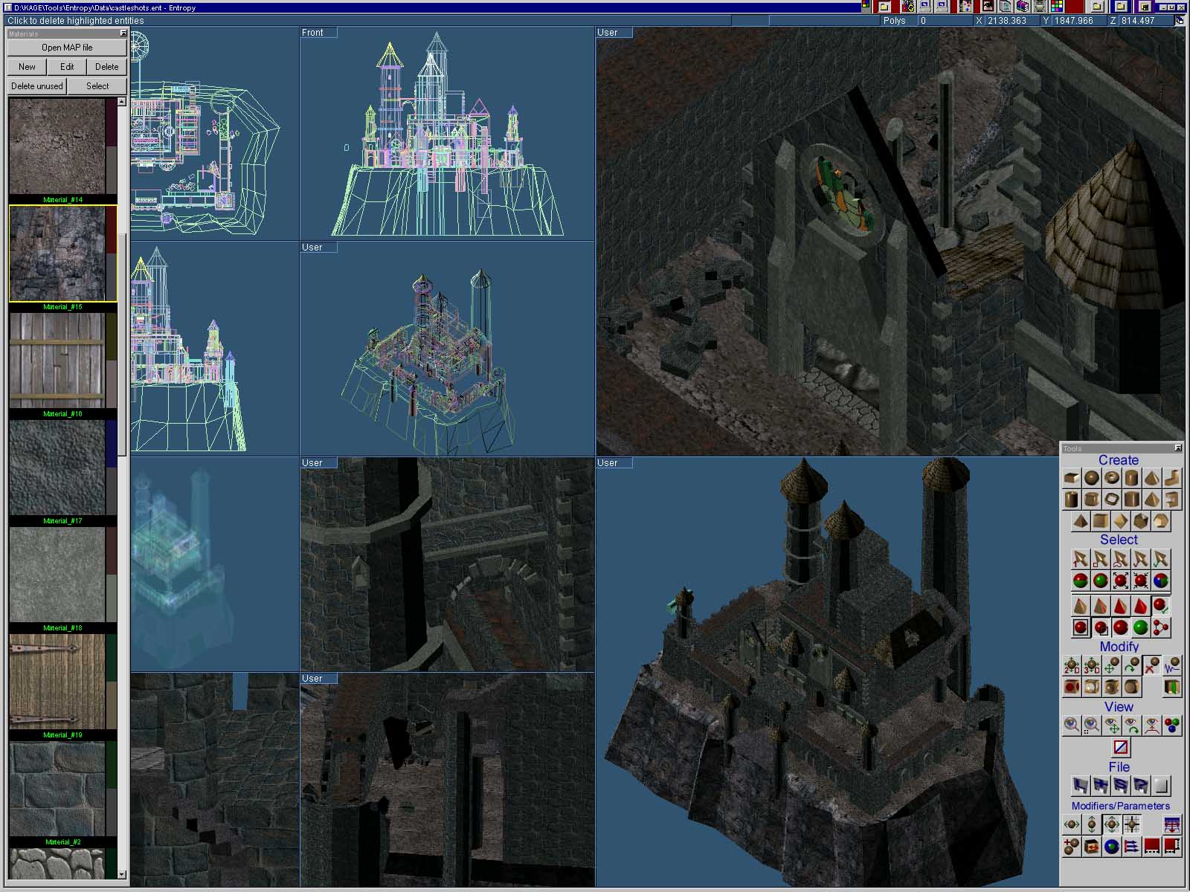Choose the lasso arrow select tool
The width and height of the screenshot is (1190, 892).
click(1121, 559)
